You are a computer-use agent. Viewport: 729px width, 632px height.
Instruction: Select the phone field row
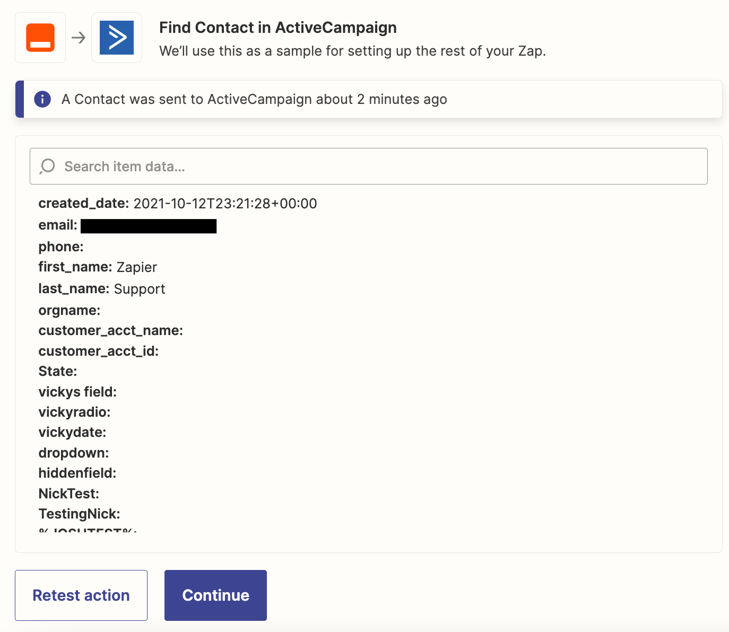click(61, 247)
